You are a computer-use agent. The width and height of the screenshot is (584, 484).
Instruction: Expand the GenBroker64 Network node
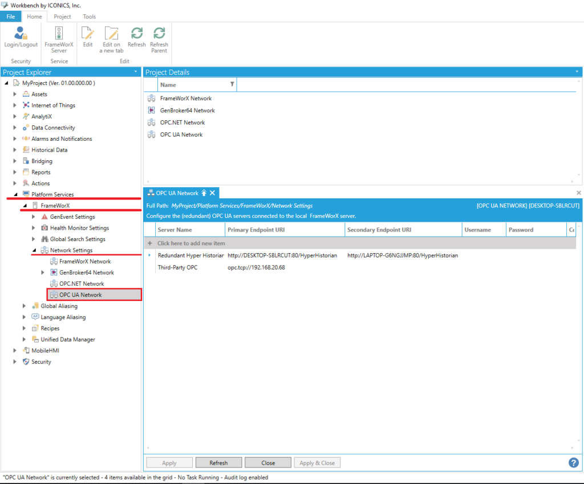click(43, 272)
